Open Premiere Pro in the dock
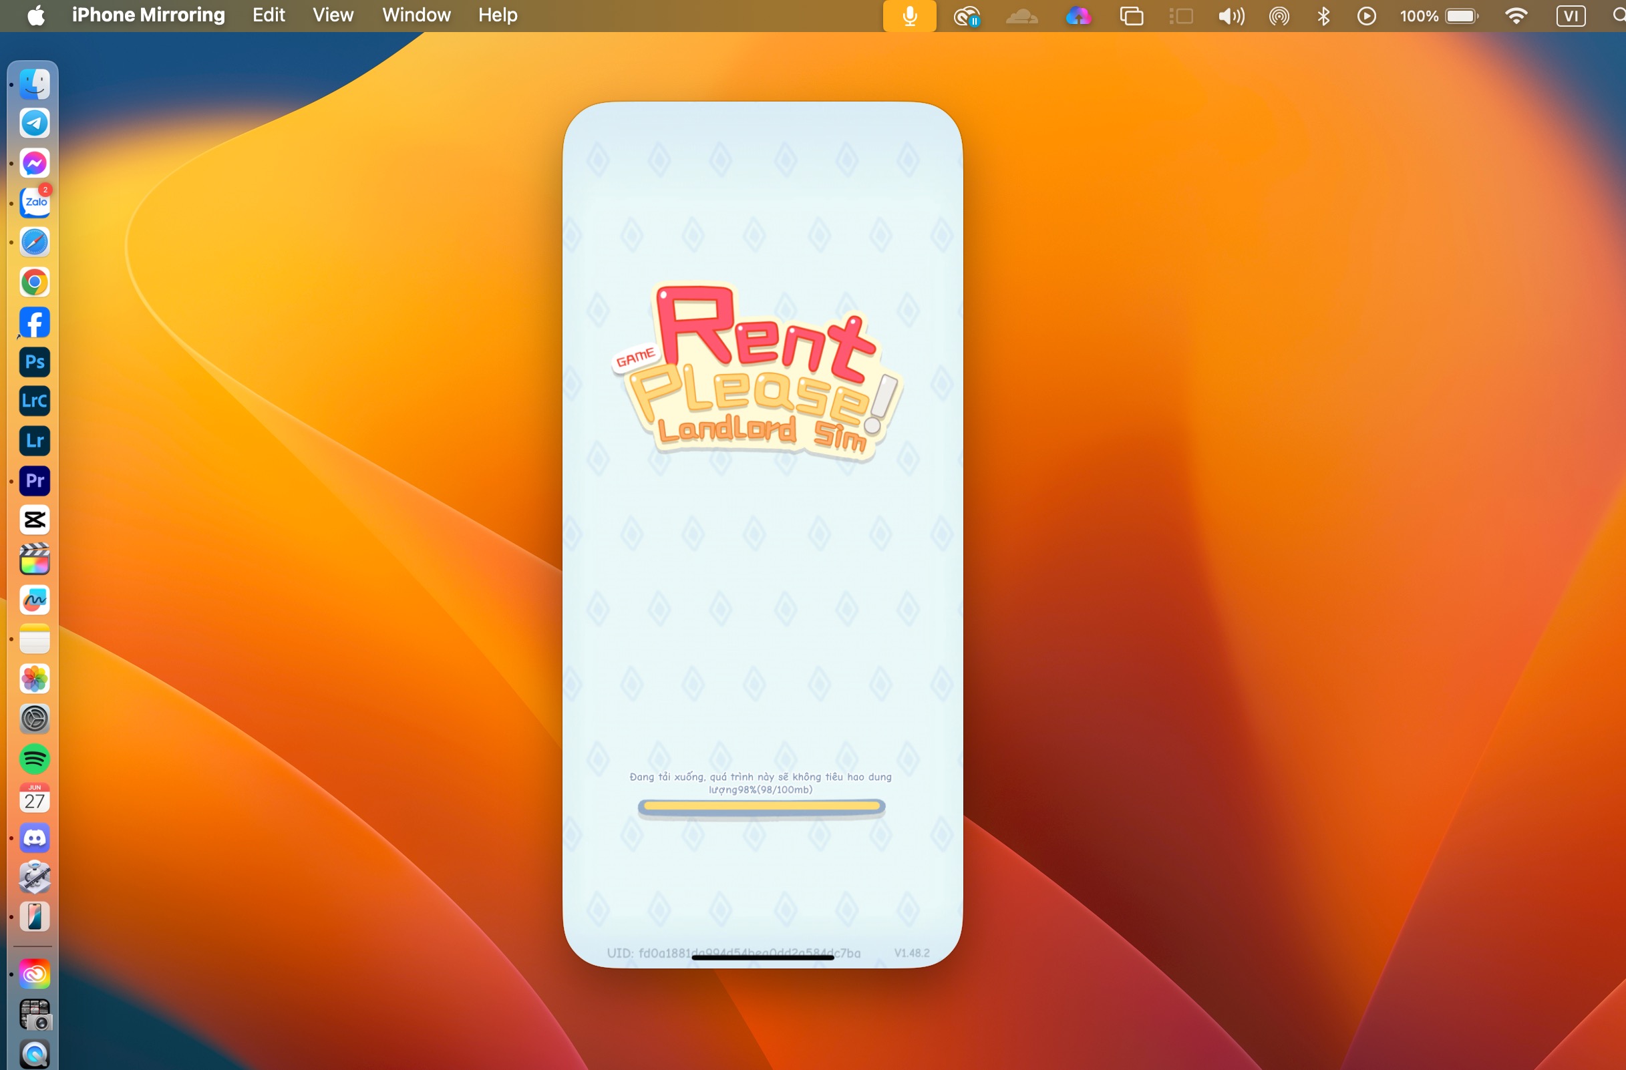Image resolution: width=1626 pixels, height=1070 pixels. tap(34, 480)
